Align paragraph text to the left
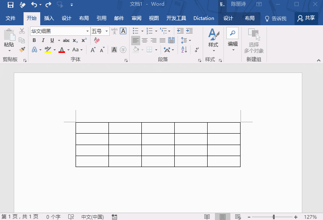The width and height of the screenshot is (323, 220). click(x=136, y=40)
